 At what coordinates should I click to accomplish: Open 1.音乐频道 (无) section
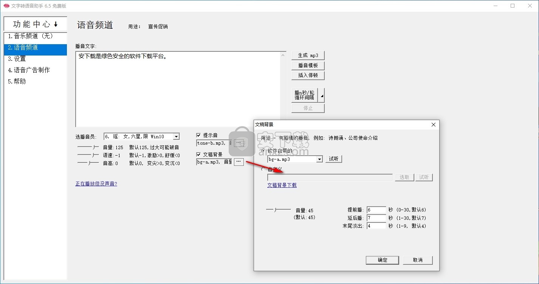pos(36,36)
